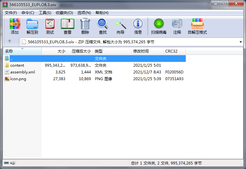
Task: Go up one level with arrow button
Action: click(x=10, y=41)
